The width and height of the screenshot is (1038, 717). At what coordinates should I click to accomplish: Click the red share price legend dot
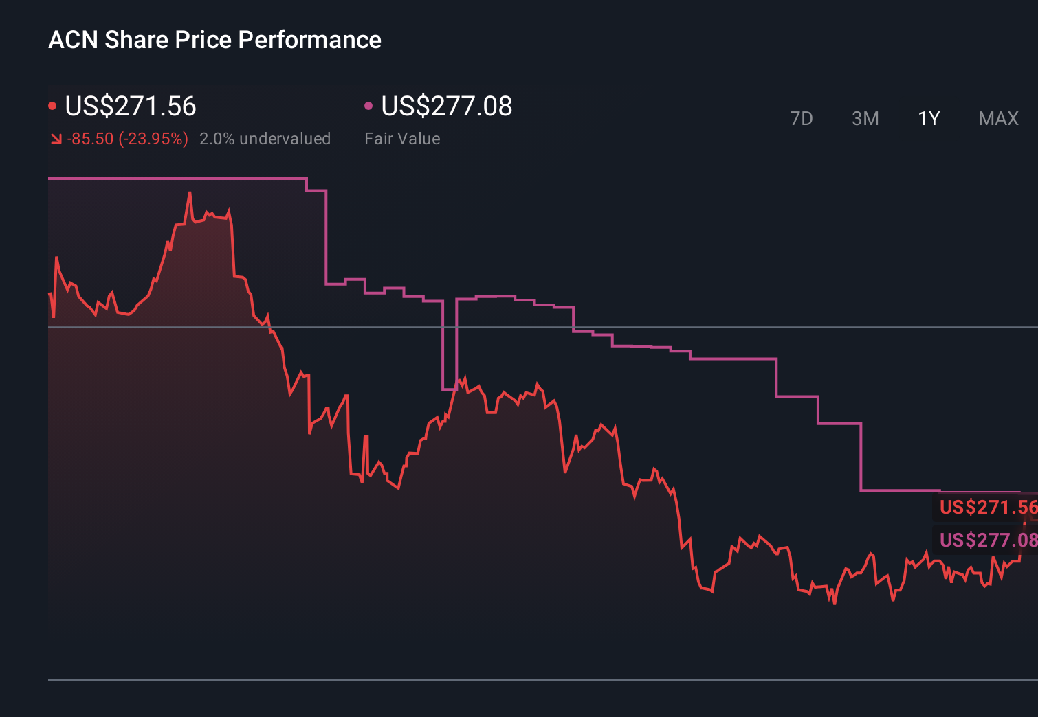[x=53, y=105]
